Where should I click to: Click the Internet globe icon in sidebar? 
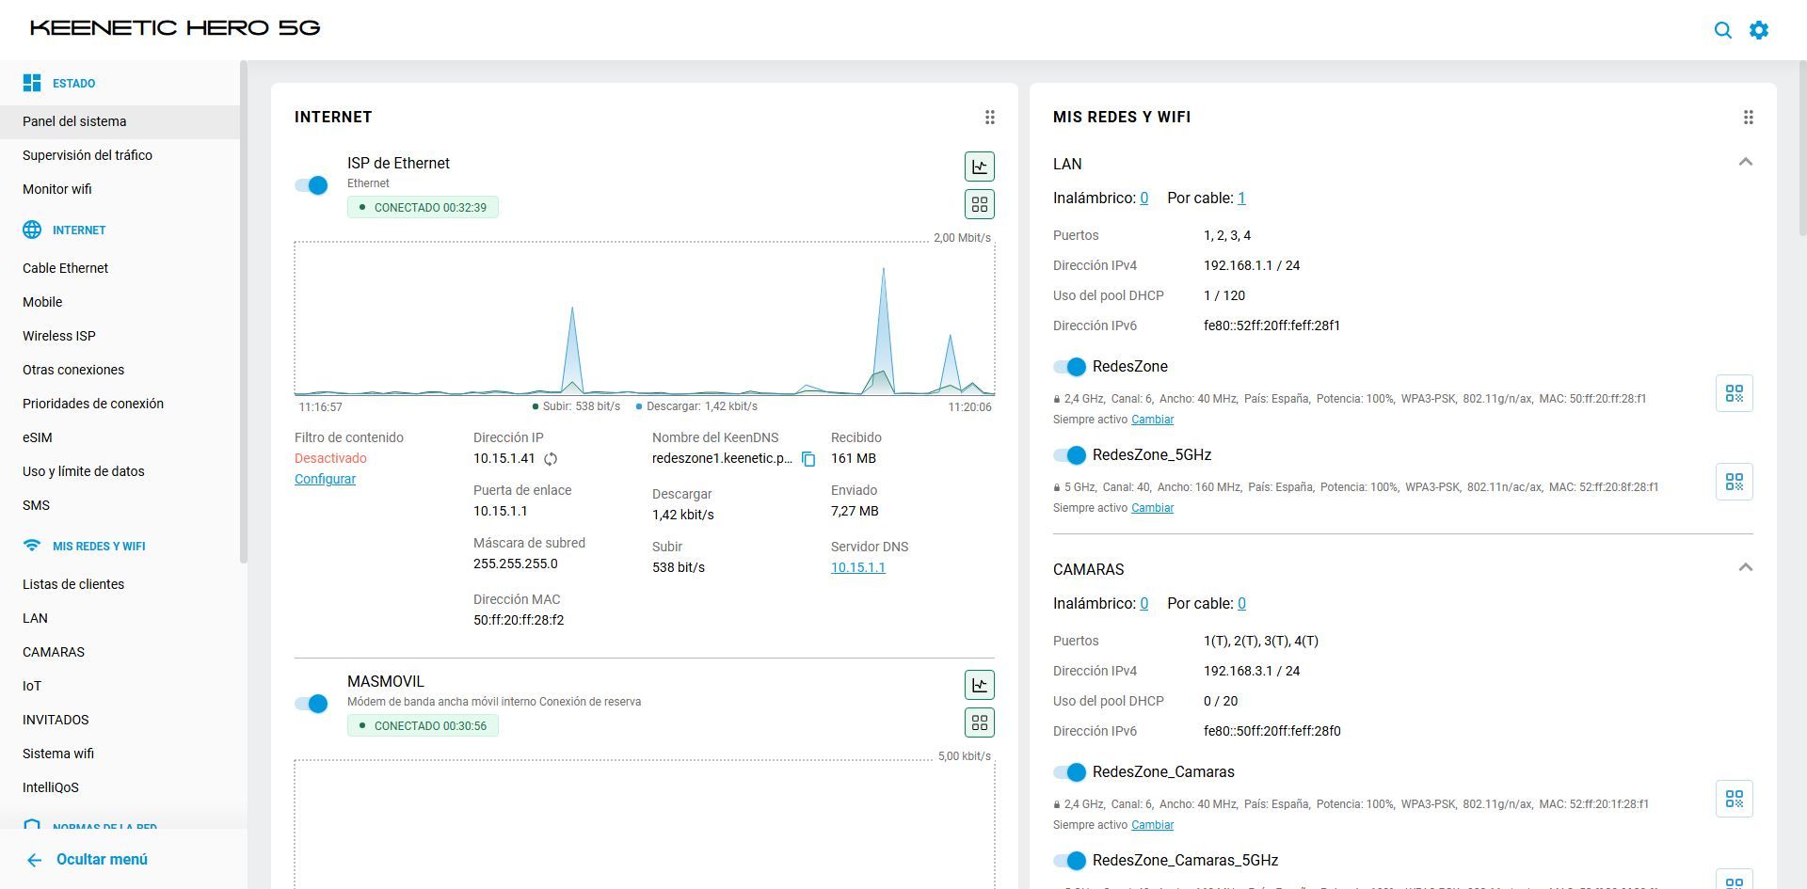click(32, 230)
